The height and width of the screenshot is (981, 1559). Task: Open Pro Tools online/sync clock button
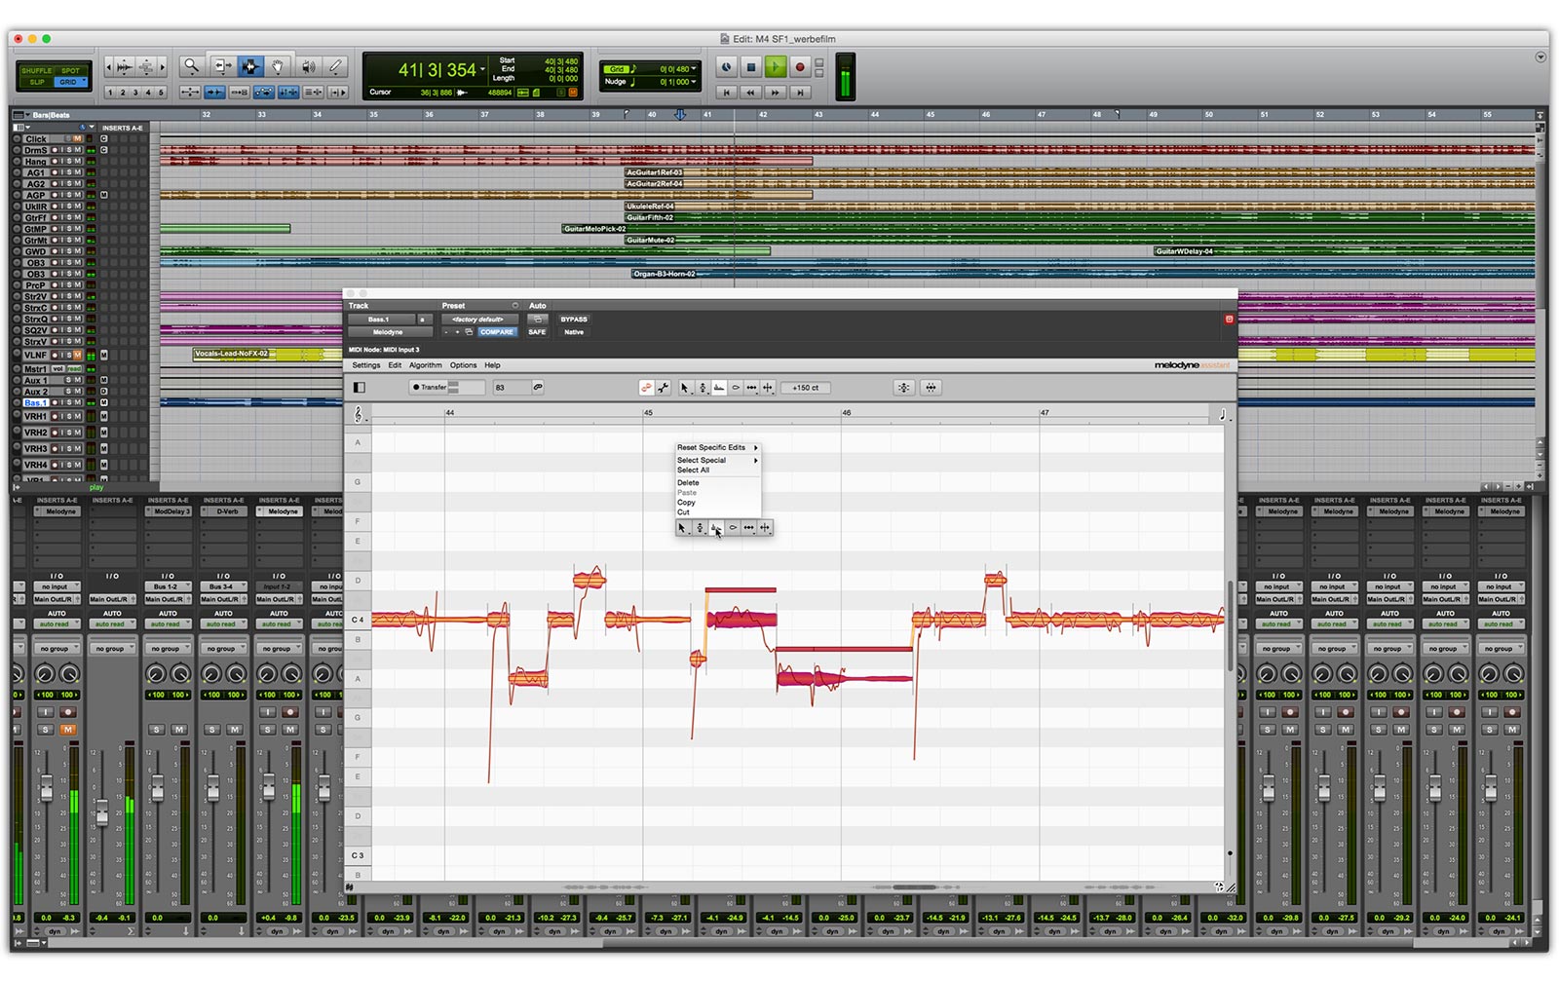click(727, 67)
